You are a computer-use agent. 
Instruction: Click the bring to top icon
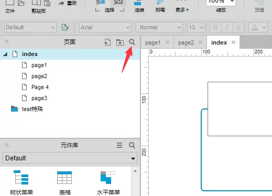tap(259, 6)
